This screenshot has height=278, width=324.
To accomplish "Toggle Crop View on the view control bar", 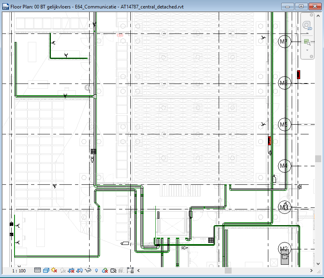I will [x=72, y=270].
